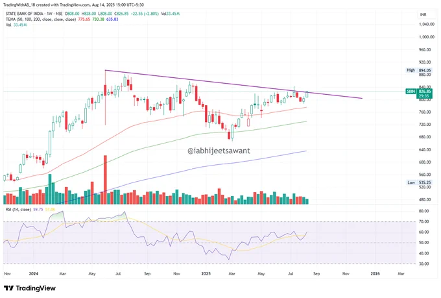Viewport: 441px width, 298px height.
Task: Click the 960.00 price scale label
Action: point(425,49)
